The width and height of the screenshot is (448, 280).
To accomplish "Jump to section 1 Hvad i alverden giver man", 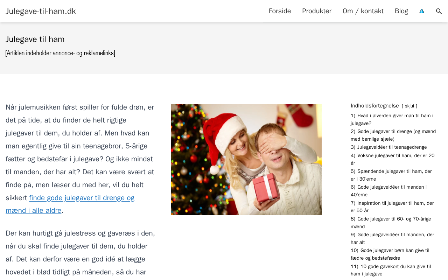I will [x=392, y=119].
